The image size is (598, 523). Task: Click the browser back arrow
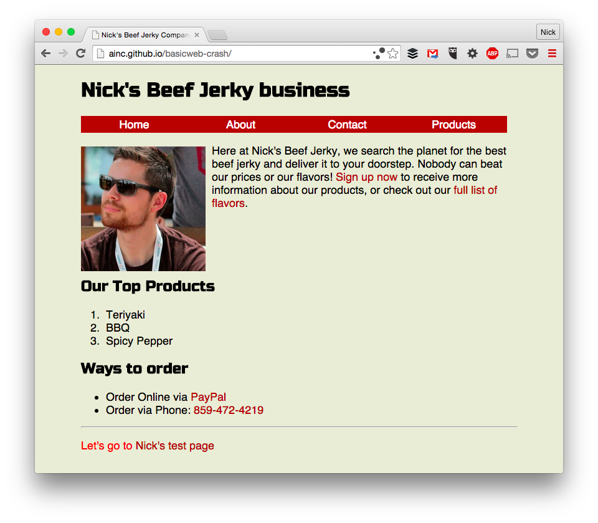click(x=45, y=54)
